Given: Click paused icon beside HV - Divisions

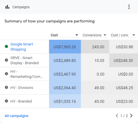Looking at the screenshot, I should (x=7, y=87).
